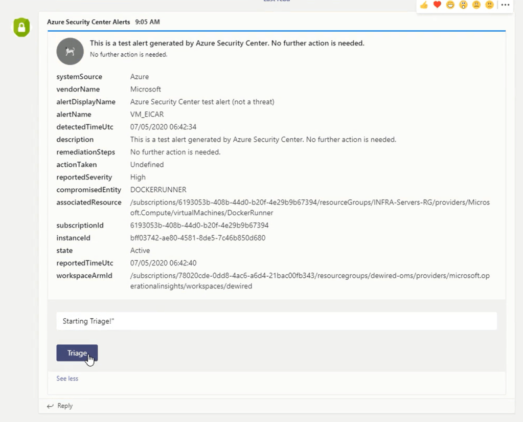The height and width of the screenshot is (422, 523).
Task: Click the 9:05 AM message timestamp
Action: point(148,22)
